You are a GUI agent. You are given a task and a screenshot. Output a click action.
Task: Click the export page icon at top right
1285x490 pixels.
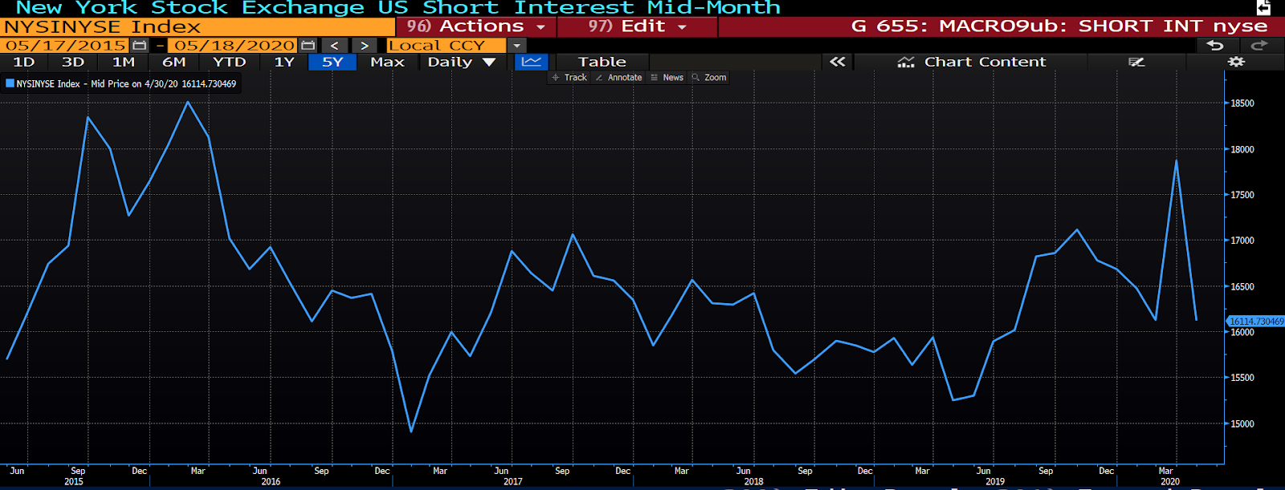click(1263, 7)
